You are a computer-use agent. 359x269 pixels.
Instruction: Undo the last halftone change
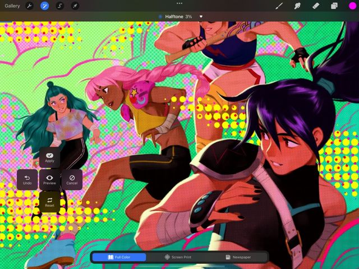click(x=27, y=180)
